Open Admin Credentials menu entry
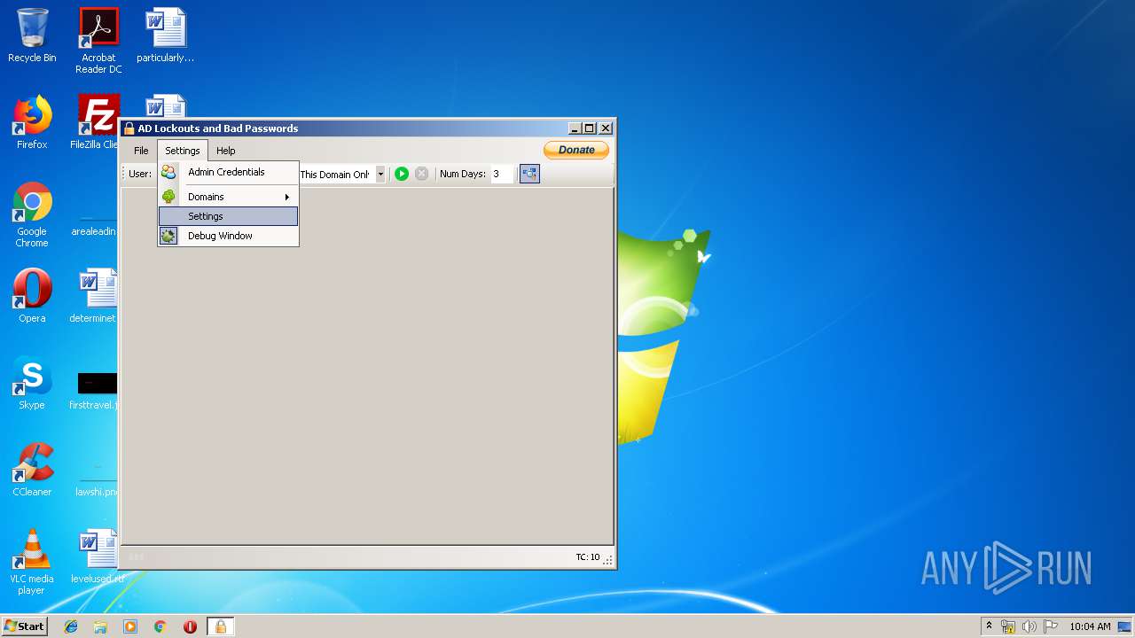This screenshot has height=638, width=1135. [x=228, y=172]
